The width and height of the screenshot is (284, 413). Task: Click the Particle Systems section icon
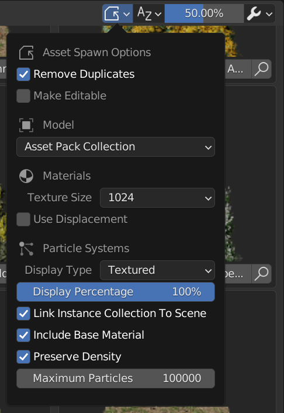pyautogui.click(x=26, y=249)
